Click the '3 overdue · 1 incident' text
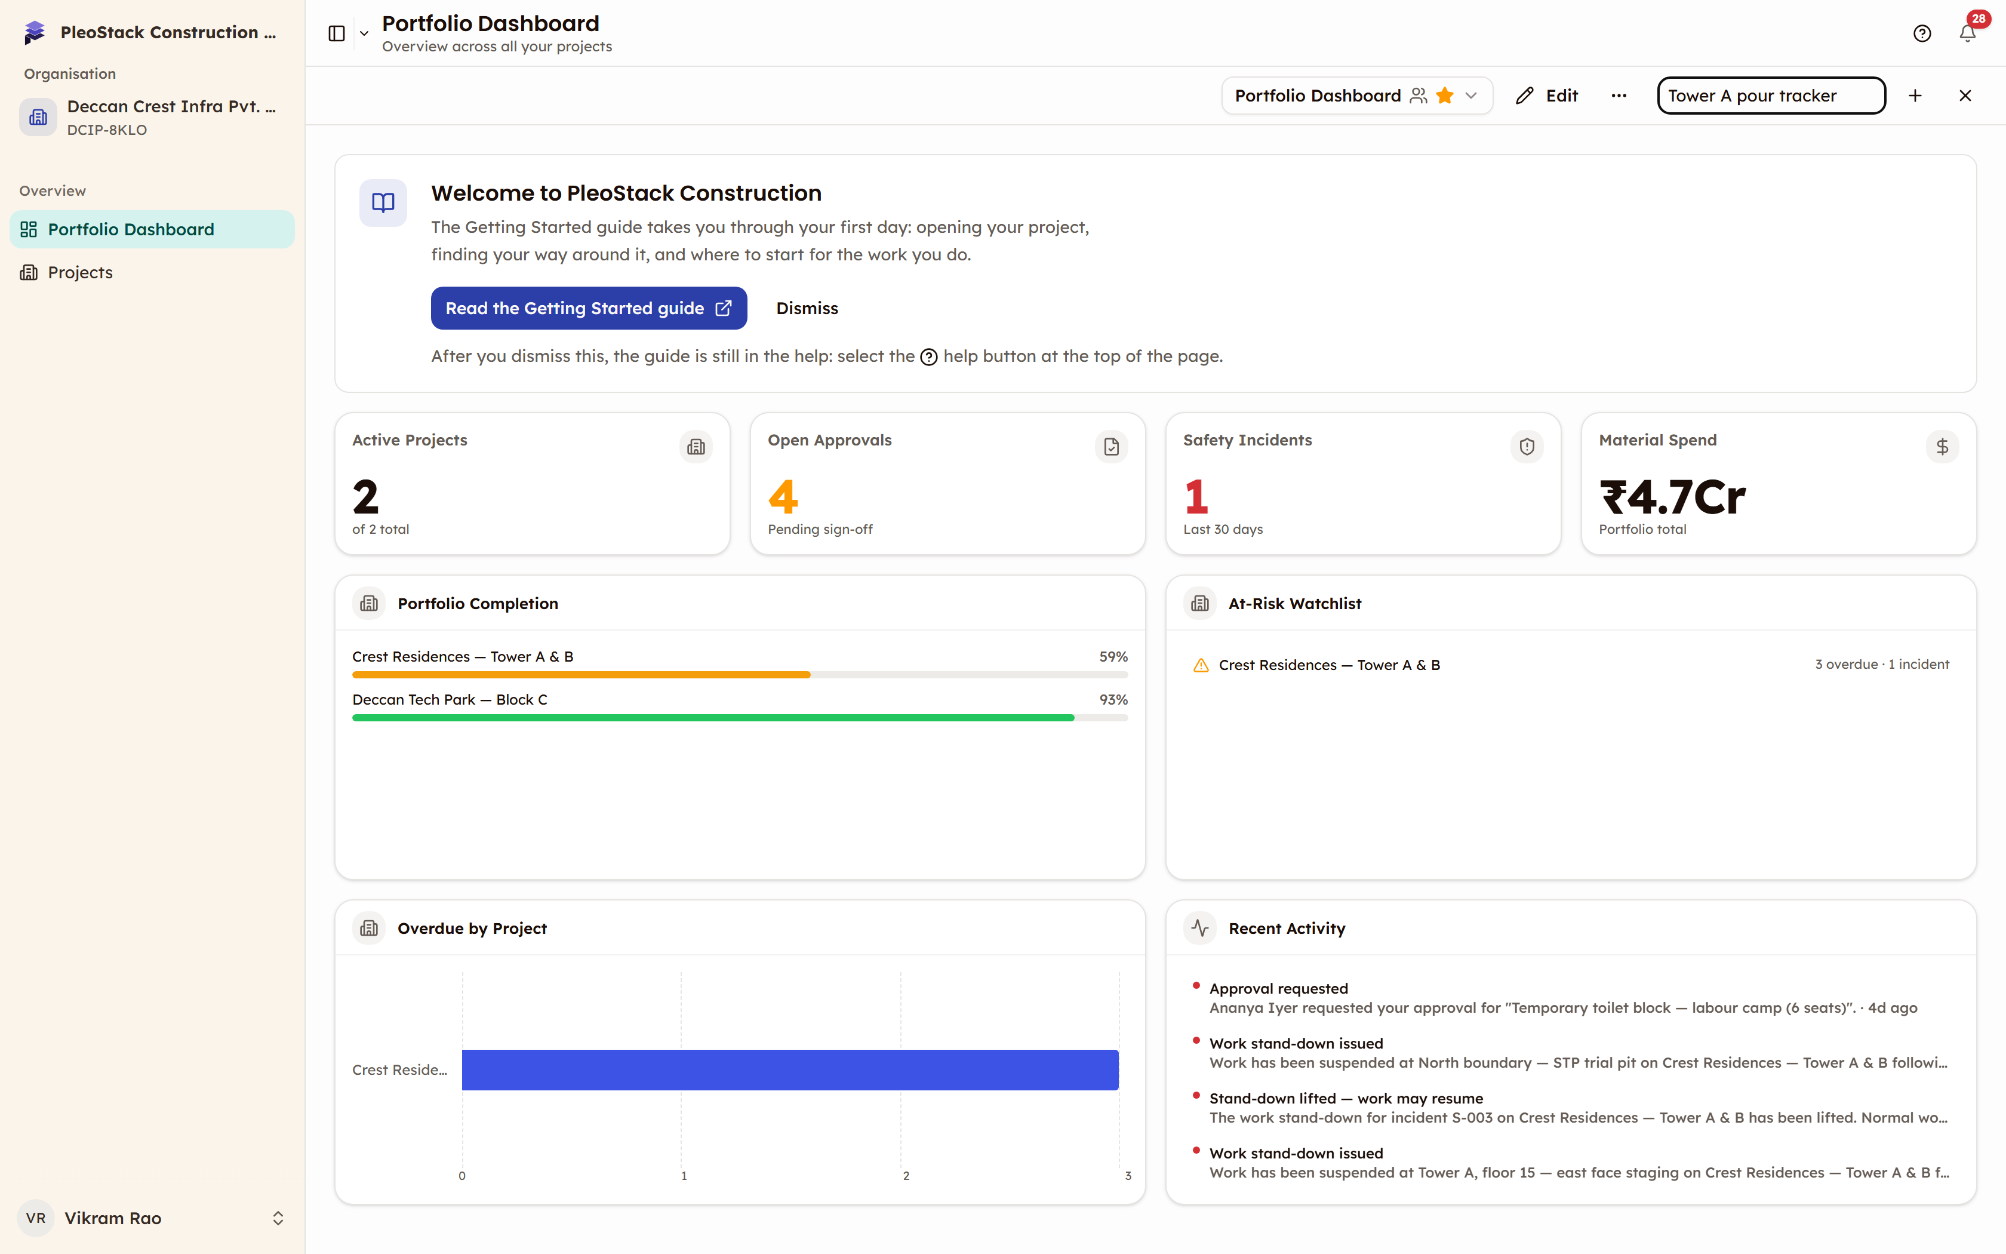This screenshot has height=1254, width=2006. [x=1882, y=664]
